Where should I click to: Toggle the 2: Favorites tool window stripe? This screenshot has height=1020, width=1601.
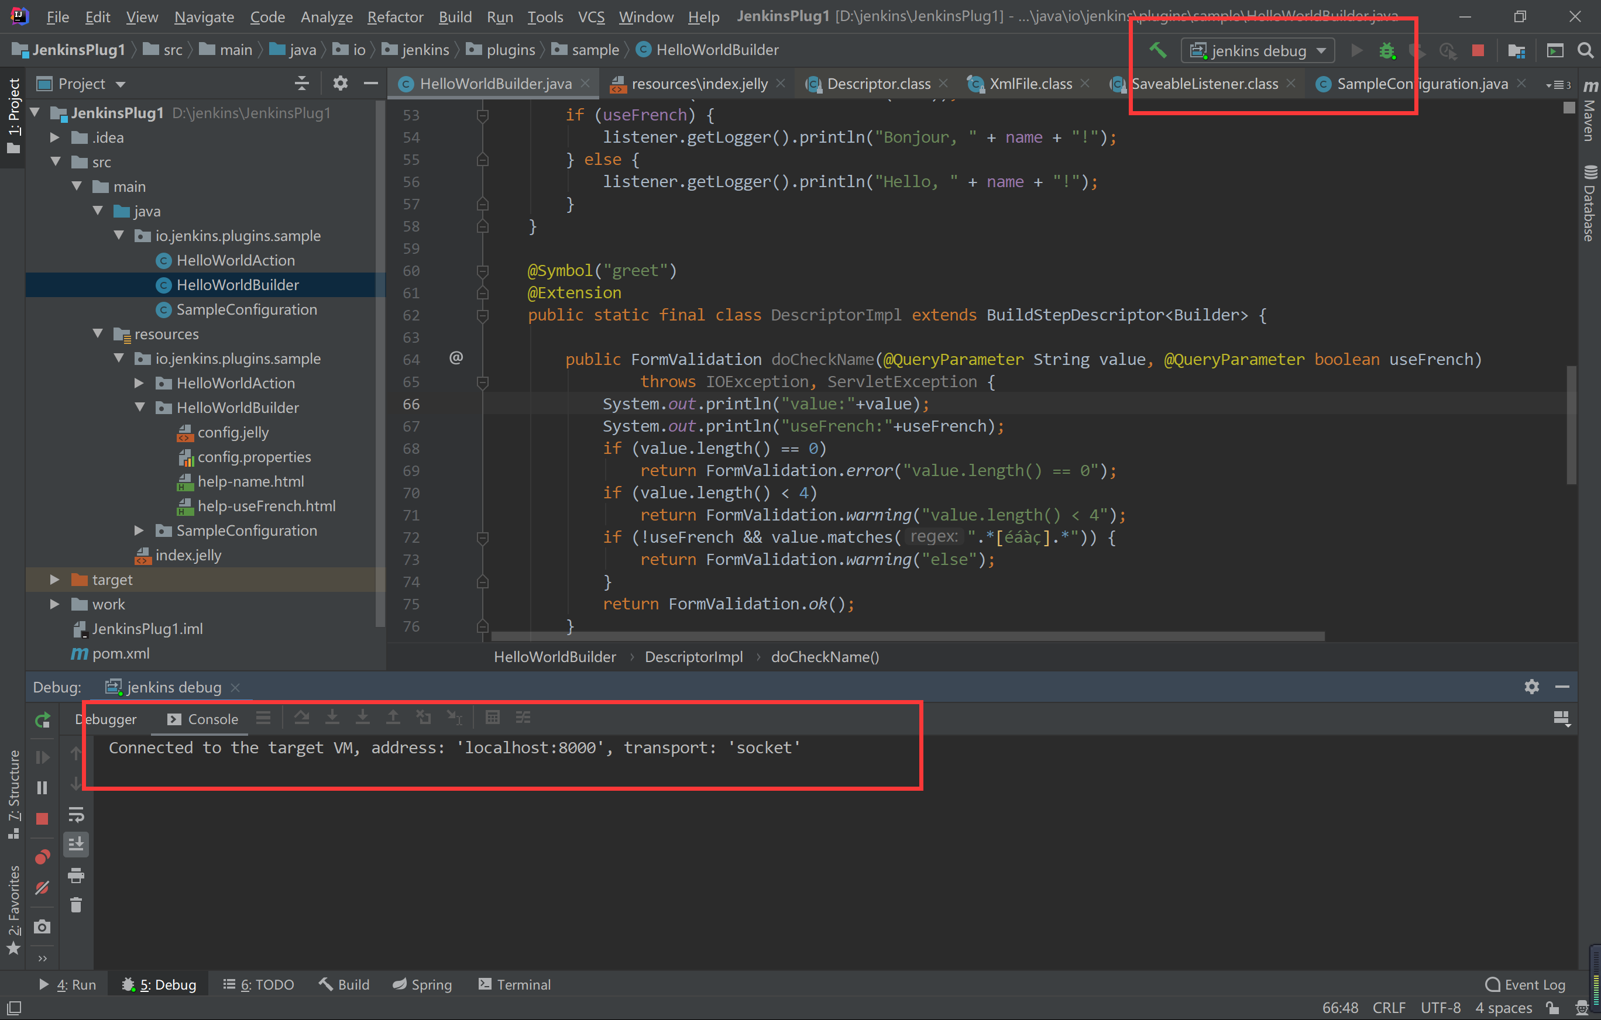13,909
